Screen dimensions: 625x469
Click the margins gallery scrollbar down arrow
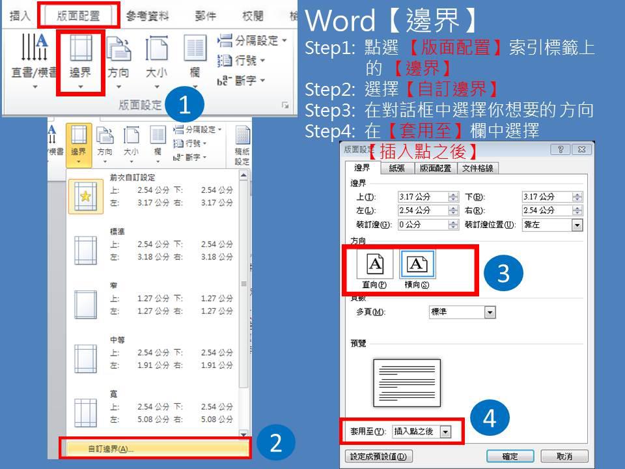click(243, 434)
